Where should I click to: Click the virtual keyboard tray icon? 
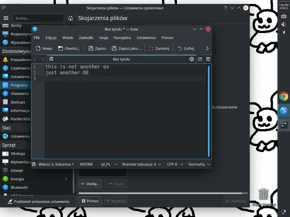point(284,16)
